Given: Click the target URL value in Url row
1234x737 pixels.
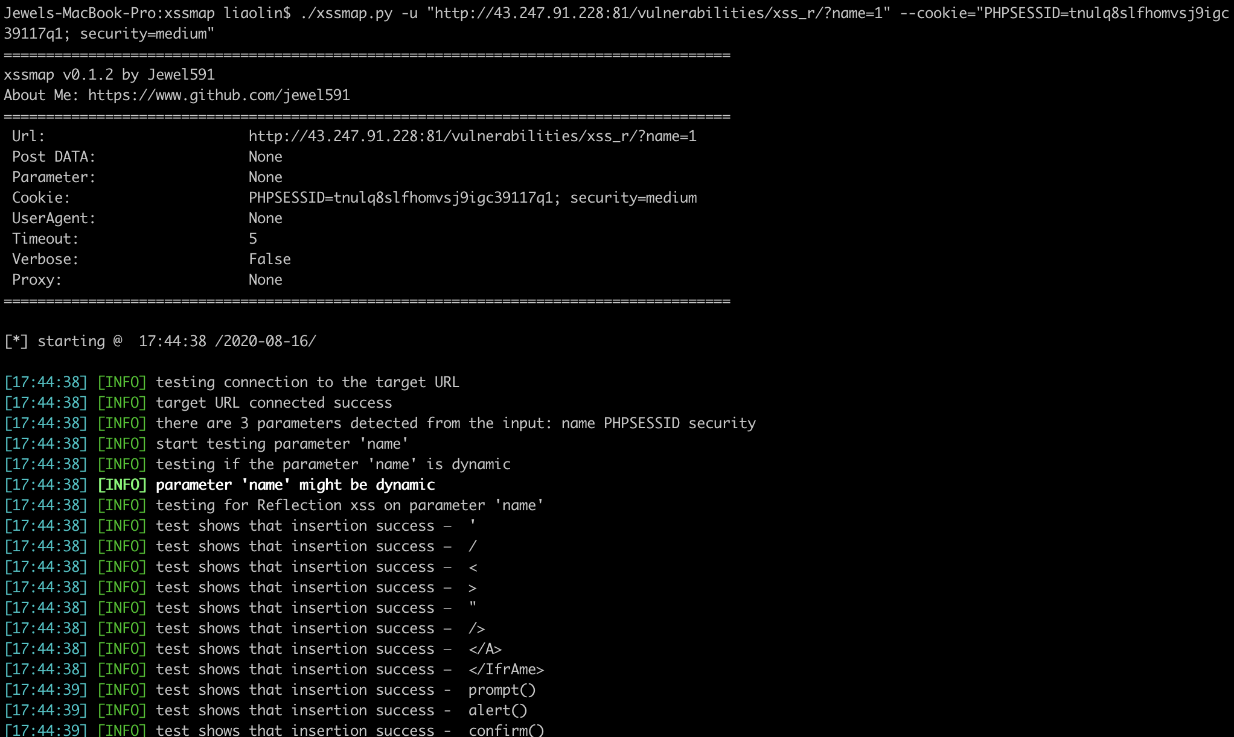Looking at the screenshot, I should point(473,136).
